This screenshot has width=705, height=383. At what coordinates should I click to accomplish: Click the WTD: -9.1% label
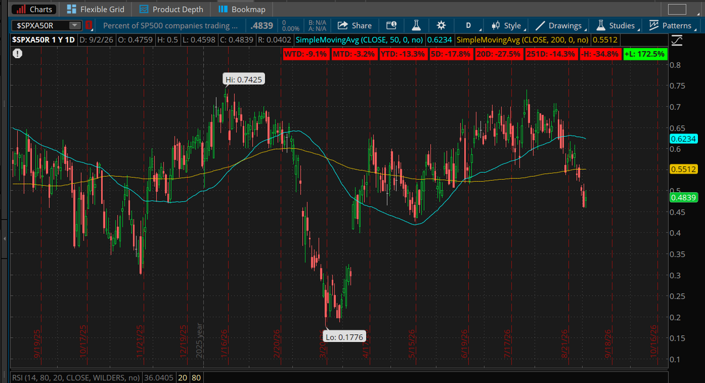tap(305, 53)
